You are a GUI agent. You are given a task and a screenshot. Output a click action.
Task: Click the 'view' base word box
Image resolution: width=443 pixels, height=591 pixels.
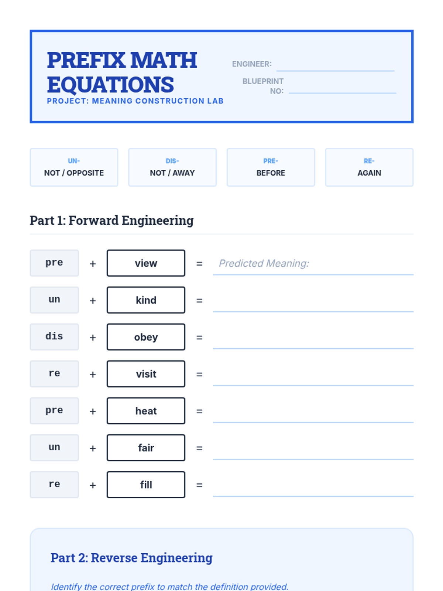(146, 263)
